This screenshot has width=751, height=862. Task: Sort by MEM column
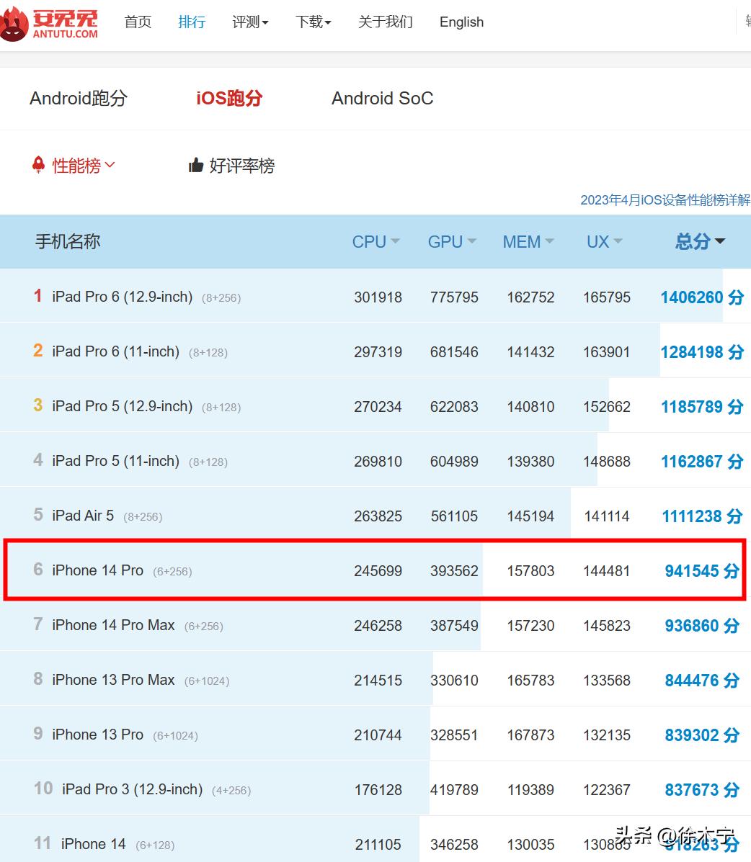point(528,241)
